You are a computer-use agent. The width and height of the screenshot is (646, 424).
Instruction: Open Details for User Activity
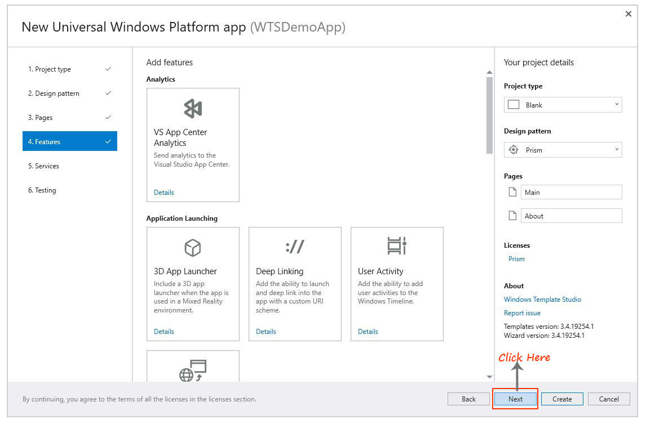pyautogui.click(x=368, y=332)
